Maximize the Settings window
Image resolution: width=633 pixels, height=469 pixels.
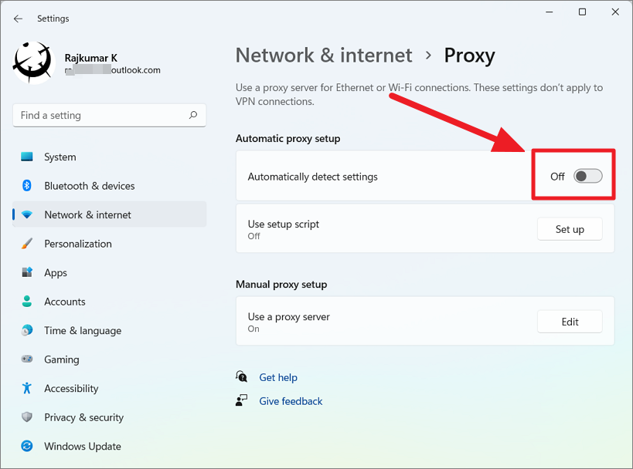pyautogui.click(x=582, y=12)
